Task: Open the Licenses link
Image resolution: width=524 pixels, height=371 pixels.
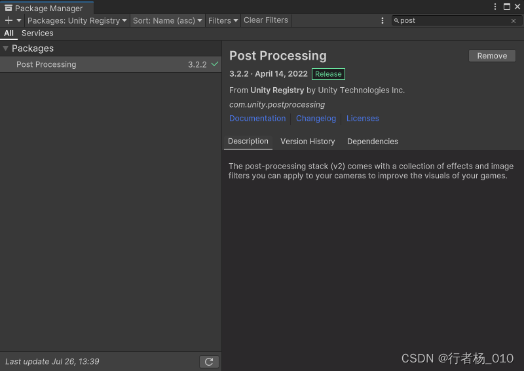Action: click(363, 119)
